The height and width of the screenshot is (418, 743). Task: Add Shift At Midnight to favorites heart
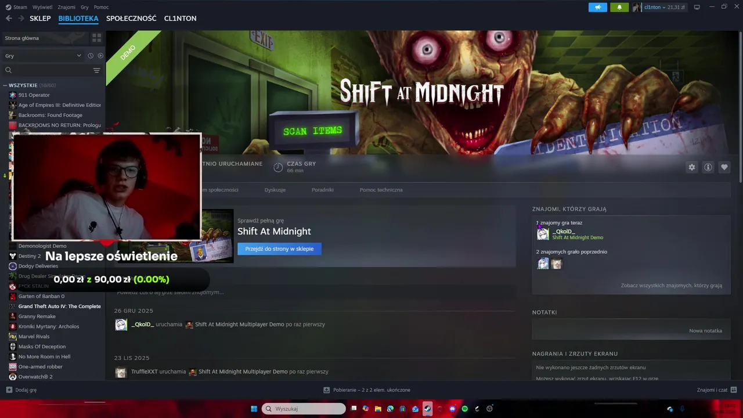(x=724, y=167)
